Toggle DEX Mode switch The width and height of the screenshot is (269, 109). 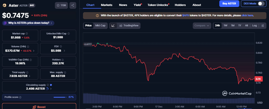pyautogui.click(x=261, y=4)
